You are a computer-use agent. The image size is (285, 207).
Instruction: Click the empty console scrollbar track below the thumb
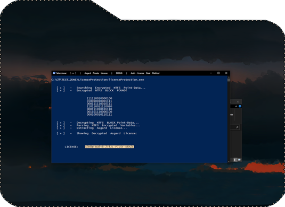[229, 121]
